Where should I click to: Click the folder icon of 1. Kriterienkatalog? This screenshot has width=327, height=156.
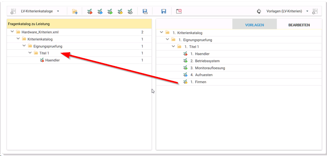pyautogui.click(x=167, y=33)
